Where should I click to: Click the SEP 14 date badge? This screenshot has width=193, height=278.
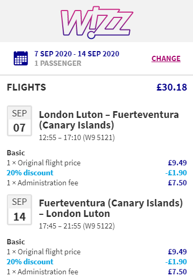(x=20, y=210)
